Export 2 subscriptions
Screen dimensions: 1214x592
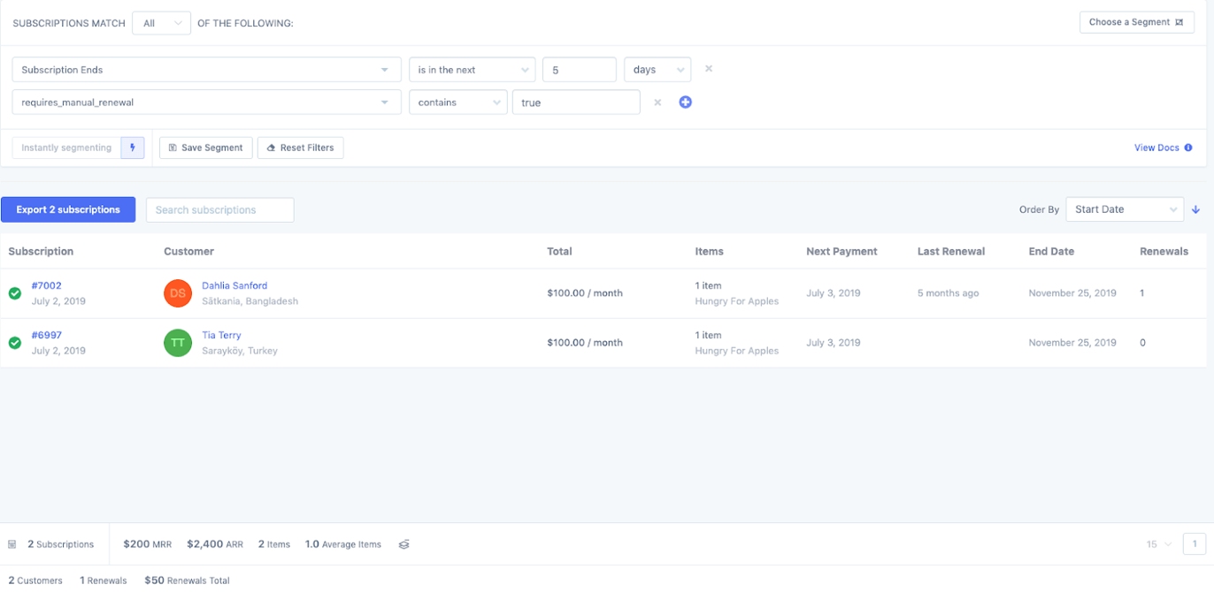pos(67,209)
